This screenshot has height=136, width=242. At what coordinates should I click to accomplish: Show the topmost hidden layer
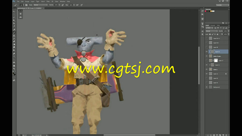click(207, 38)
